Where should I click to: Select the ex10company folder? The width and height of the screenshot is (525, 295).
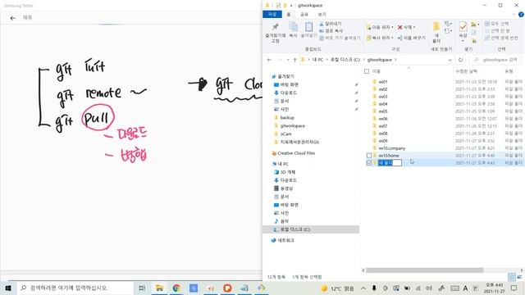(392, 148)
